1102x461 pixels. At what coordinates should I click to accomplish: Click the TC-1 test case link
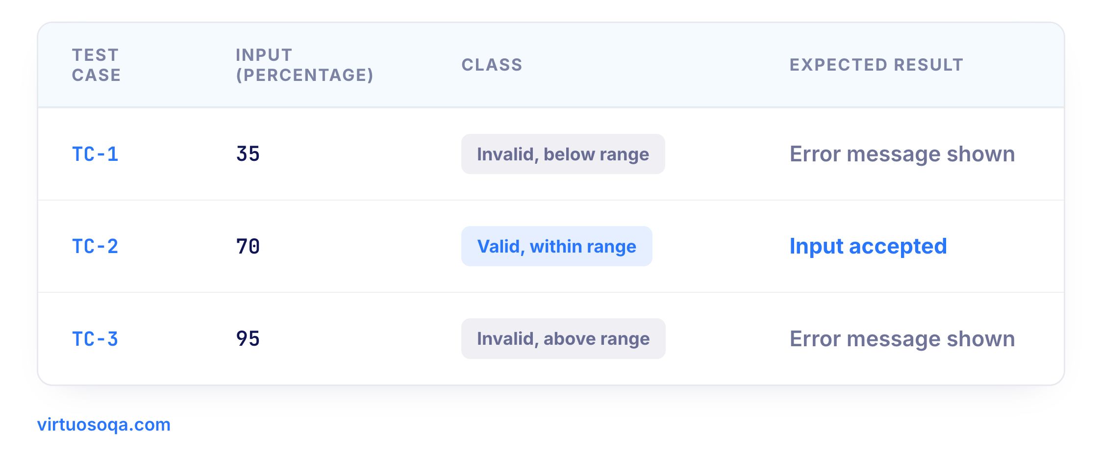95,154
